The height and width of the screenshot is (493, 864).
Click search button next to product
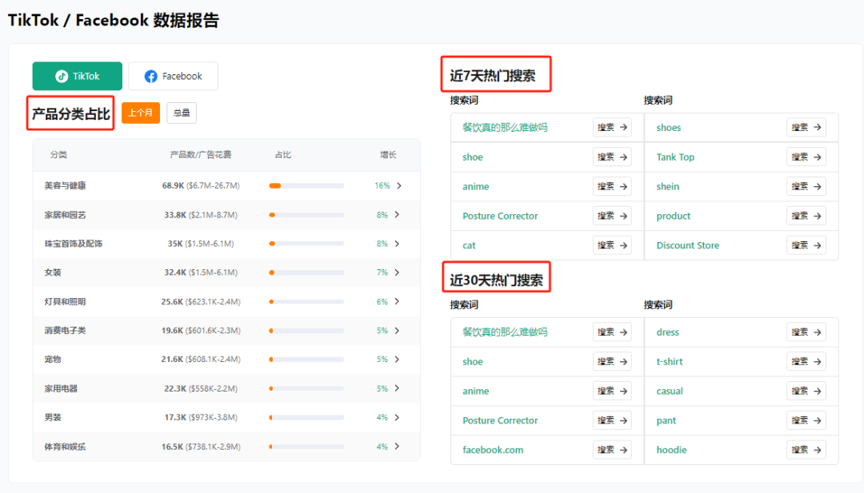click(x=806, y=216)
